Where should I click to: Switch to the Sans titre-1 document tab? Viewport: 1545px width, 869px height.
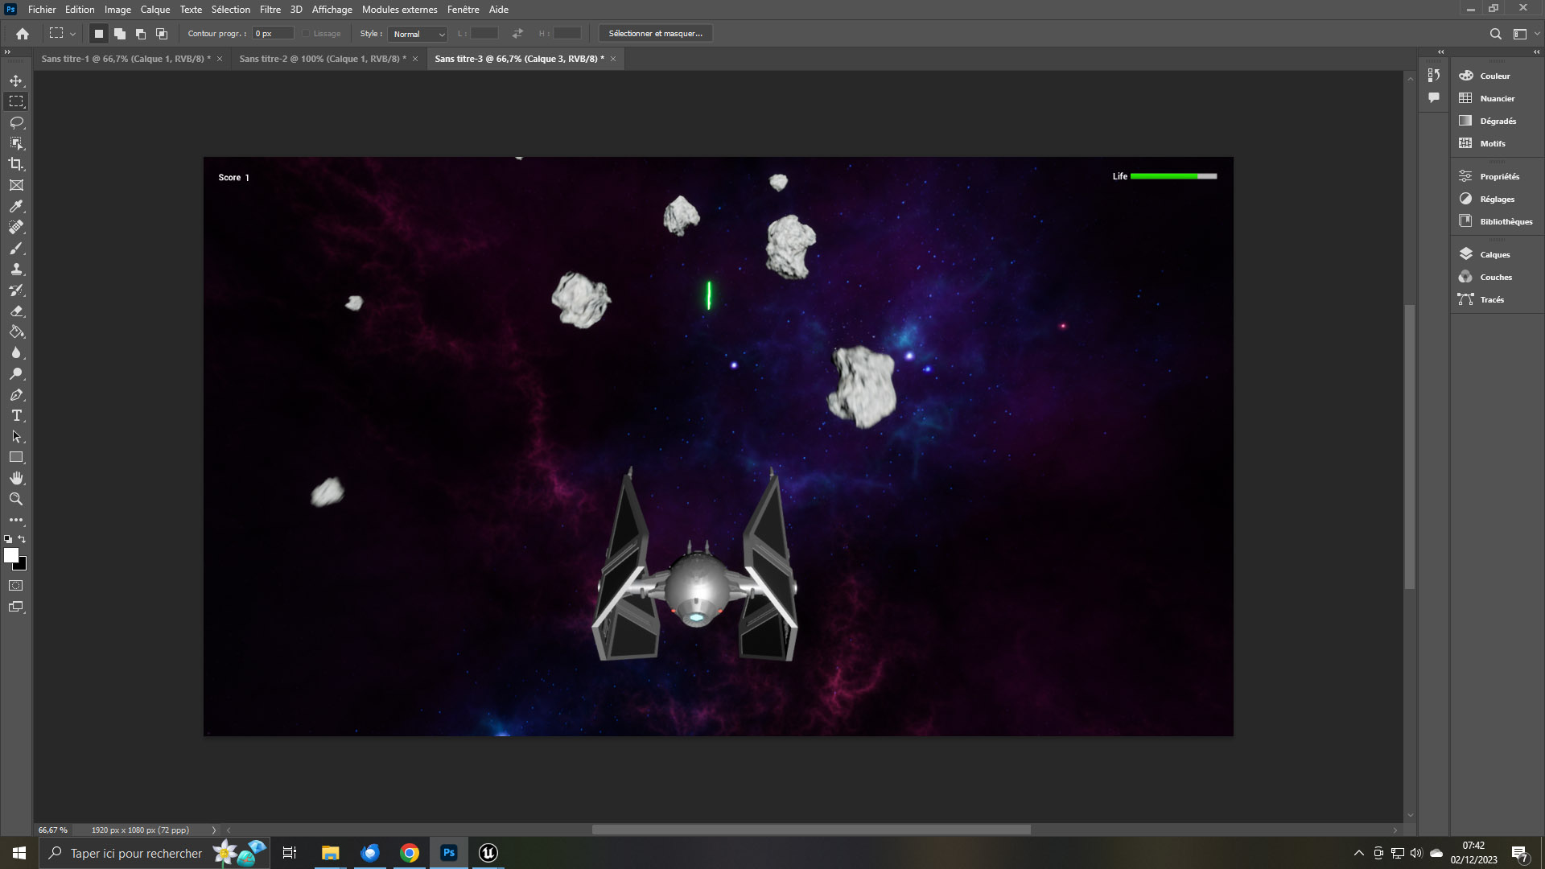pos(126,59)
